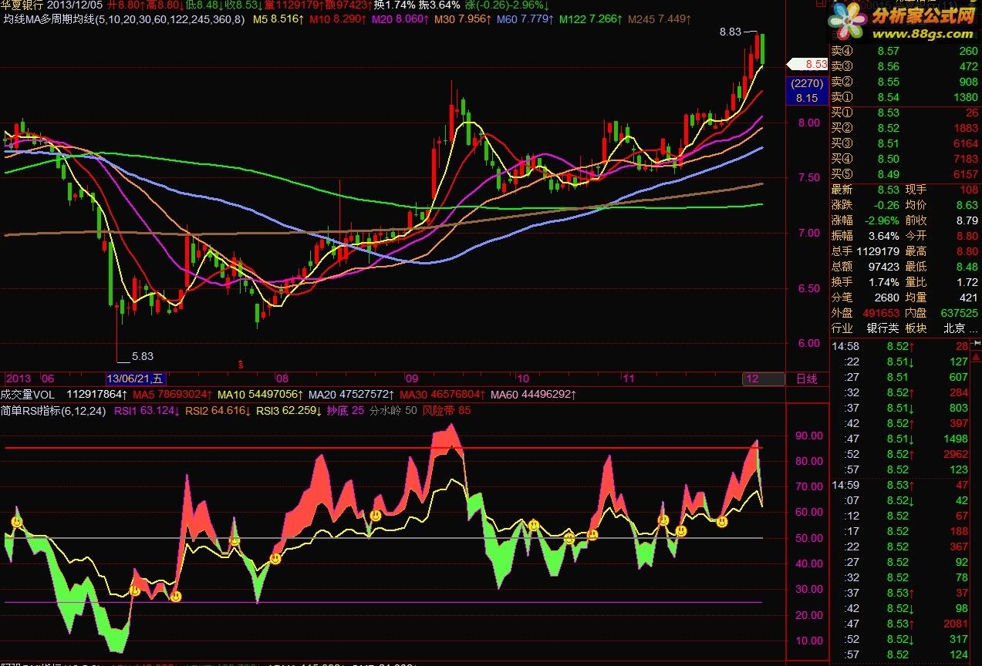This screenshot has width=982, height=666.
Task: Click the 5.83 low price annotation
Action: click(x=143, y=356)
